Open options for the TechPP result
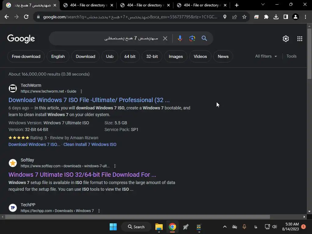 [x=99, y=211]
